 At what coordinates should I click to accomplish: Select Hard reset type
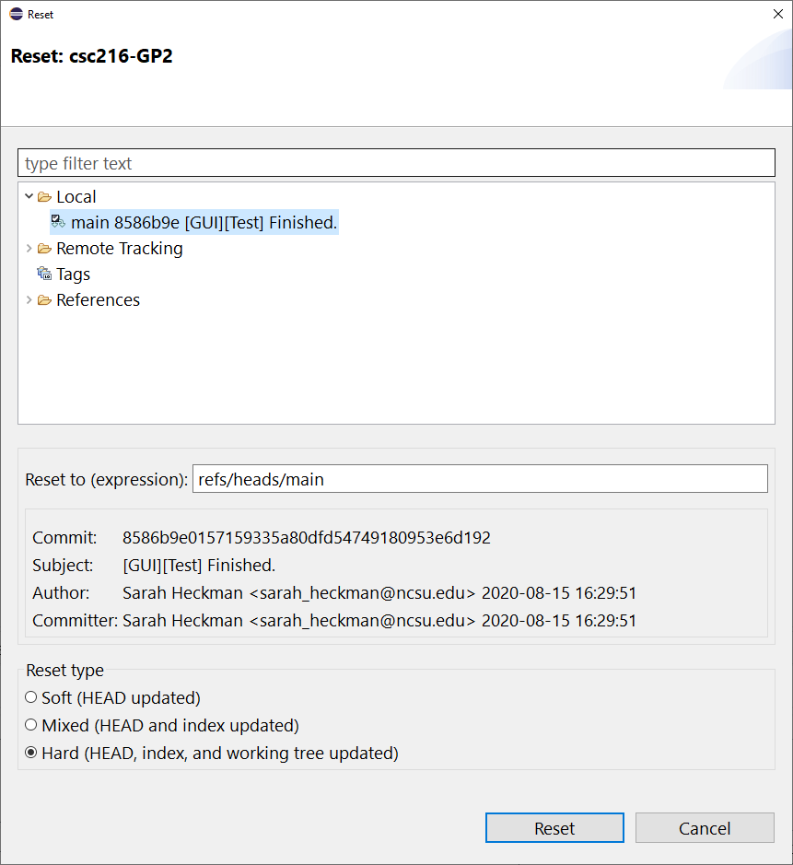pos(30,753)
